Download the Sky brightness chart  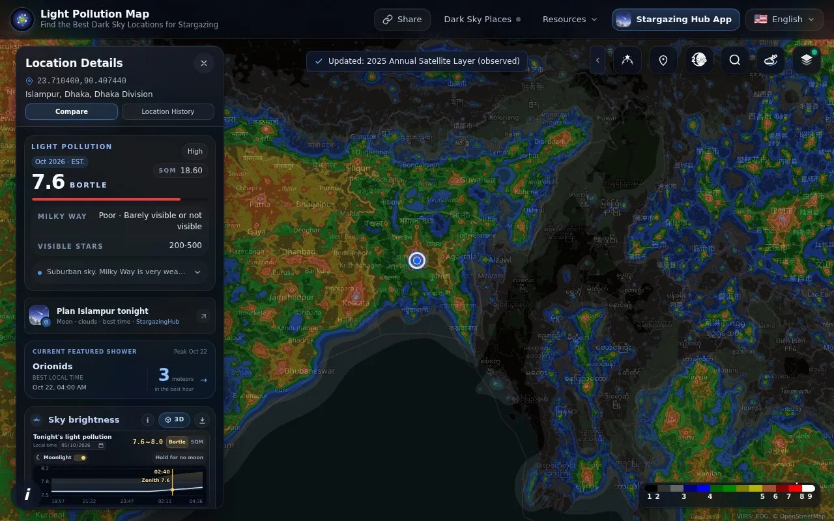tap(202, 420)
